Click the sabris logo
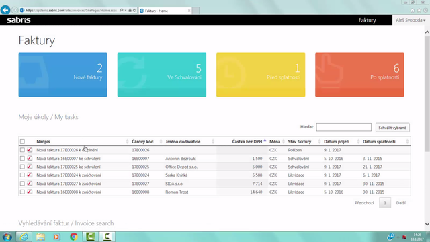Screen dimensions: 430x242 click(x=19, y=20)
